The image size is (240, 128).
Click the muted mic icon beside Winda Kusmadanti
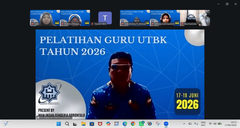pyautogui.click(x=152, y=24)
